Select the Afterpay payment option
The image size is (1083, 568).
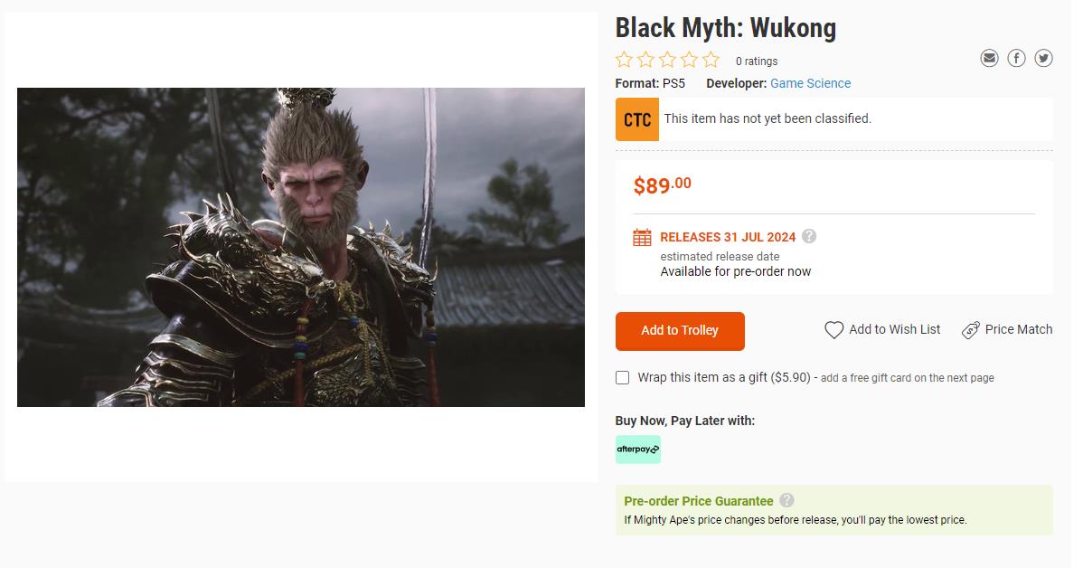click(638, 450)
